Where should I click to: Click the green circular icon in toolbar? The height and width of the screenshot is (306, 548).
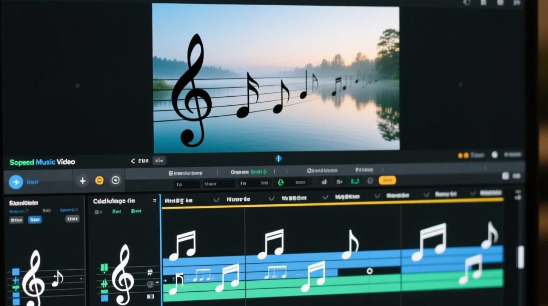coord(281,182)
